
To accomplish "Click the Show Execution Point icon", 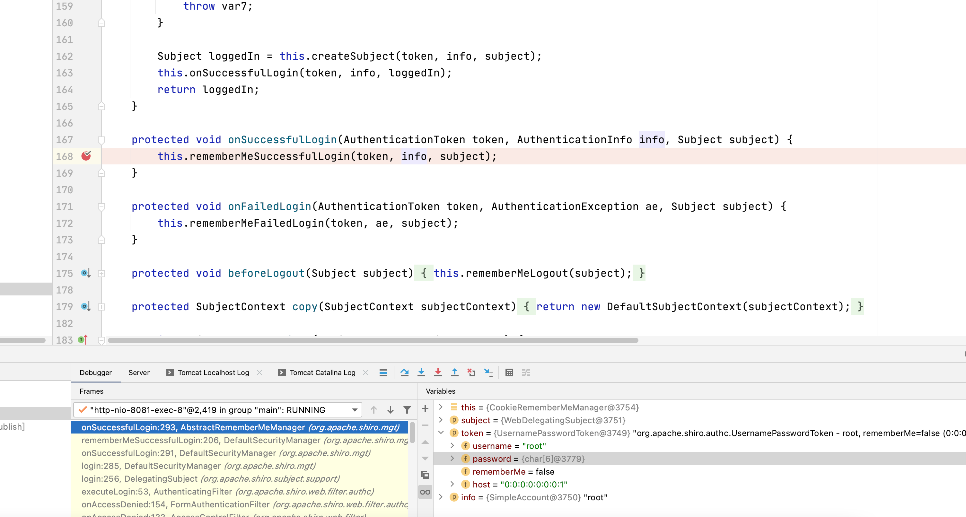I will tap(383, 372).
